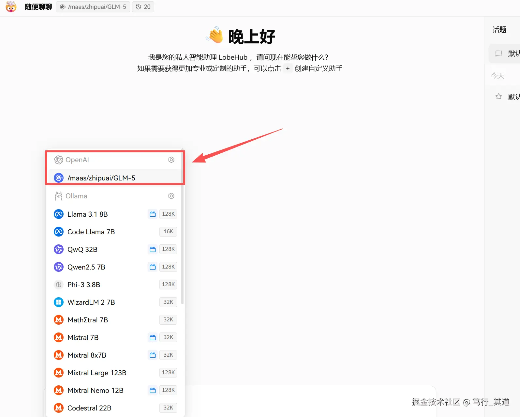Click the 话题 panel heading
The width and height of the screenshot is (520, 417).
499,30
